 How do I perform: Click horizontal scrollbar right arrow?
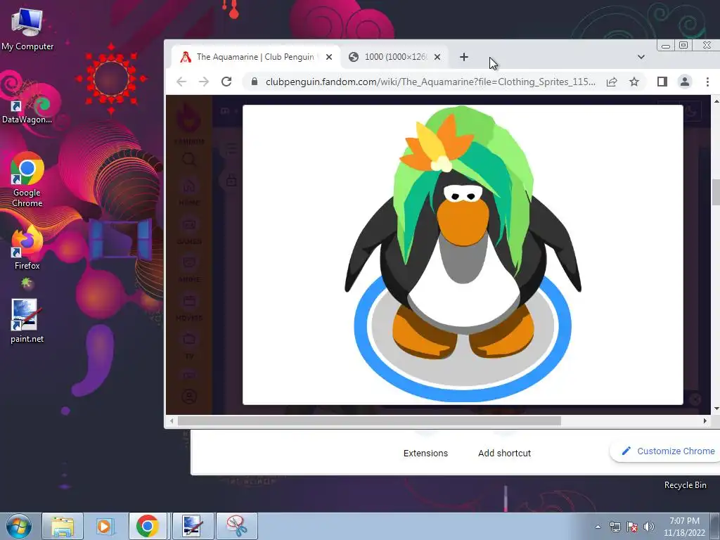pyautogui.click(x=705, y=420)
